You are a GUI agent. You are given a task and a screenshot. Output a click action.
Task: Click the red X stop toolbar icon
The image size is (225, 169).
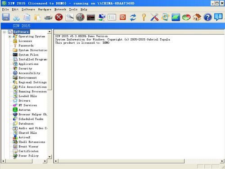(x=59, y=17)
